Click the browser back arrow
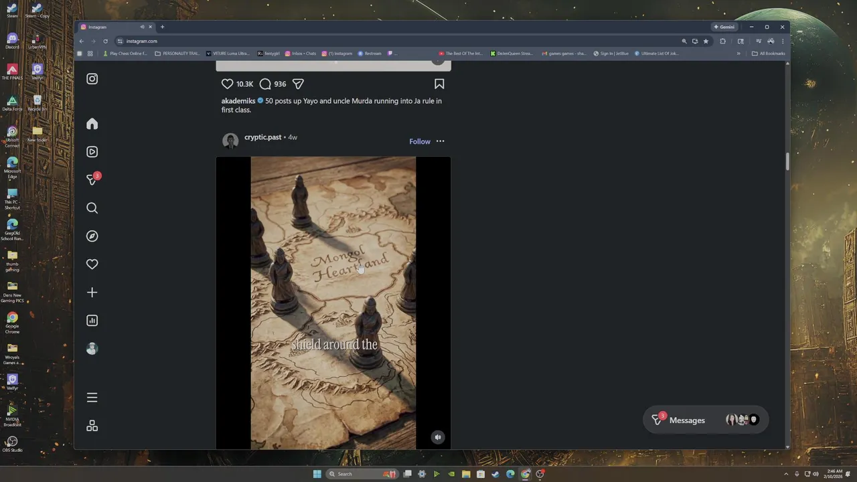This screenshot has height=482, width=857. (82, 41)
